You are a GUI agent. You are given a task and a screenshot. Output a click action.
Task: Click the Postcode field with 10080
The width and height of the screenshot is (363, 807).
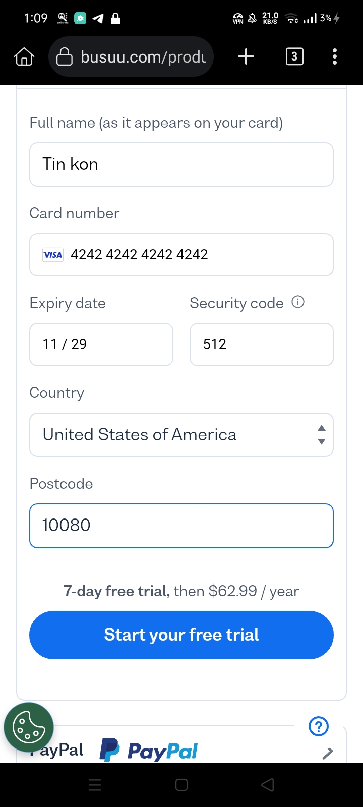pos(181,526)
